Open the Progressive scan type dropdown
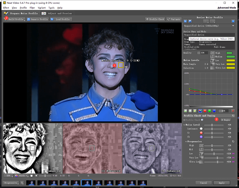 (11, 183)
